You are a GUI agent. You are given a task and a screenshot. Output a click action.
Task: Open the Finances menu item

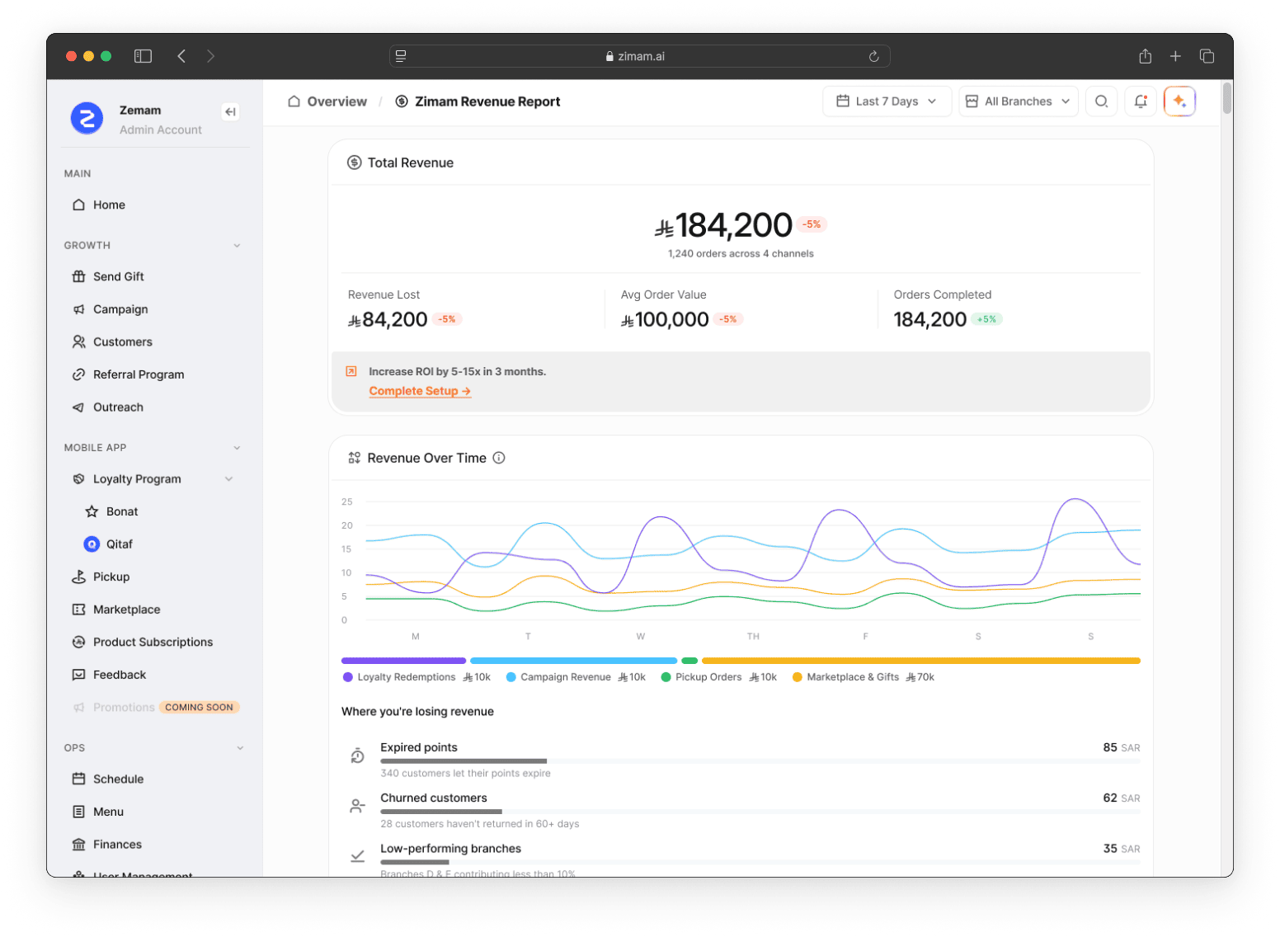pos(156,845)
